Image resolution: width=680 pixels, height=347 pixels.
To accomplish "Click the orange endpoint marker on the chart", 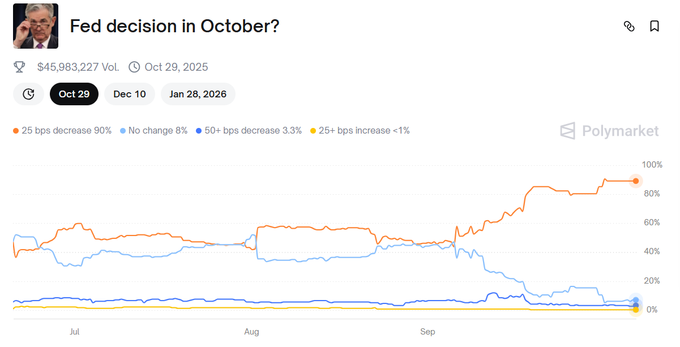I will pyautogui.click(x=635, y=181).
